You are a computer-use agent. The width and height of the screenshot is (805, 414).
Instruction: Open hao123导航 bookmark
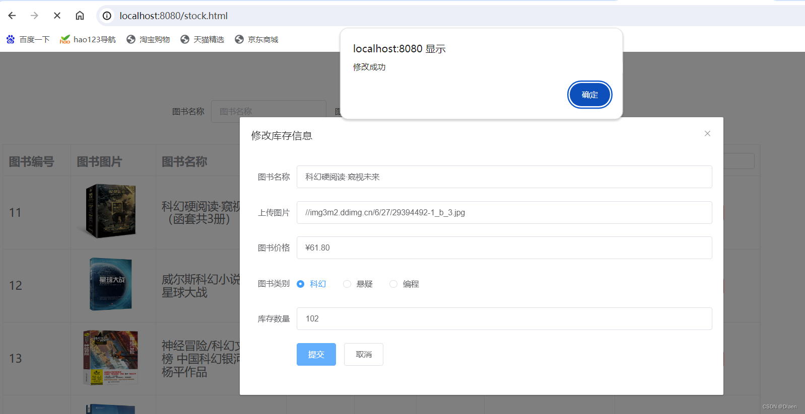[88, 39]
